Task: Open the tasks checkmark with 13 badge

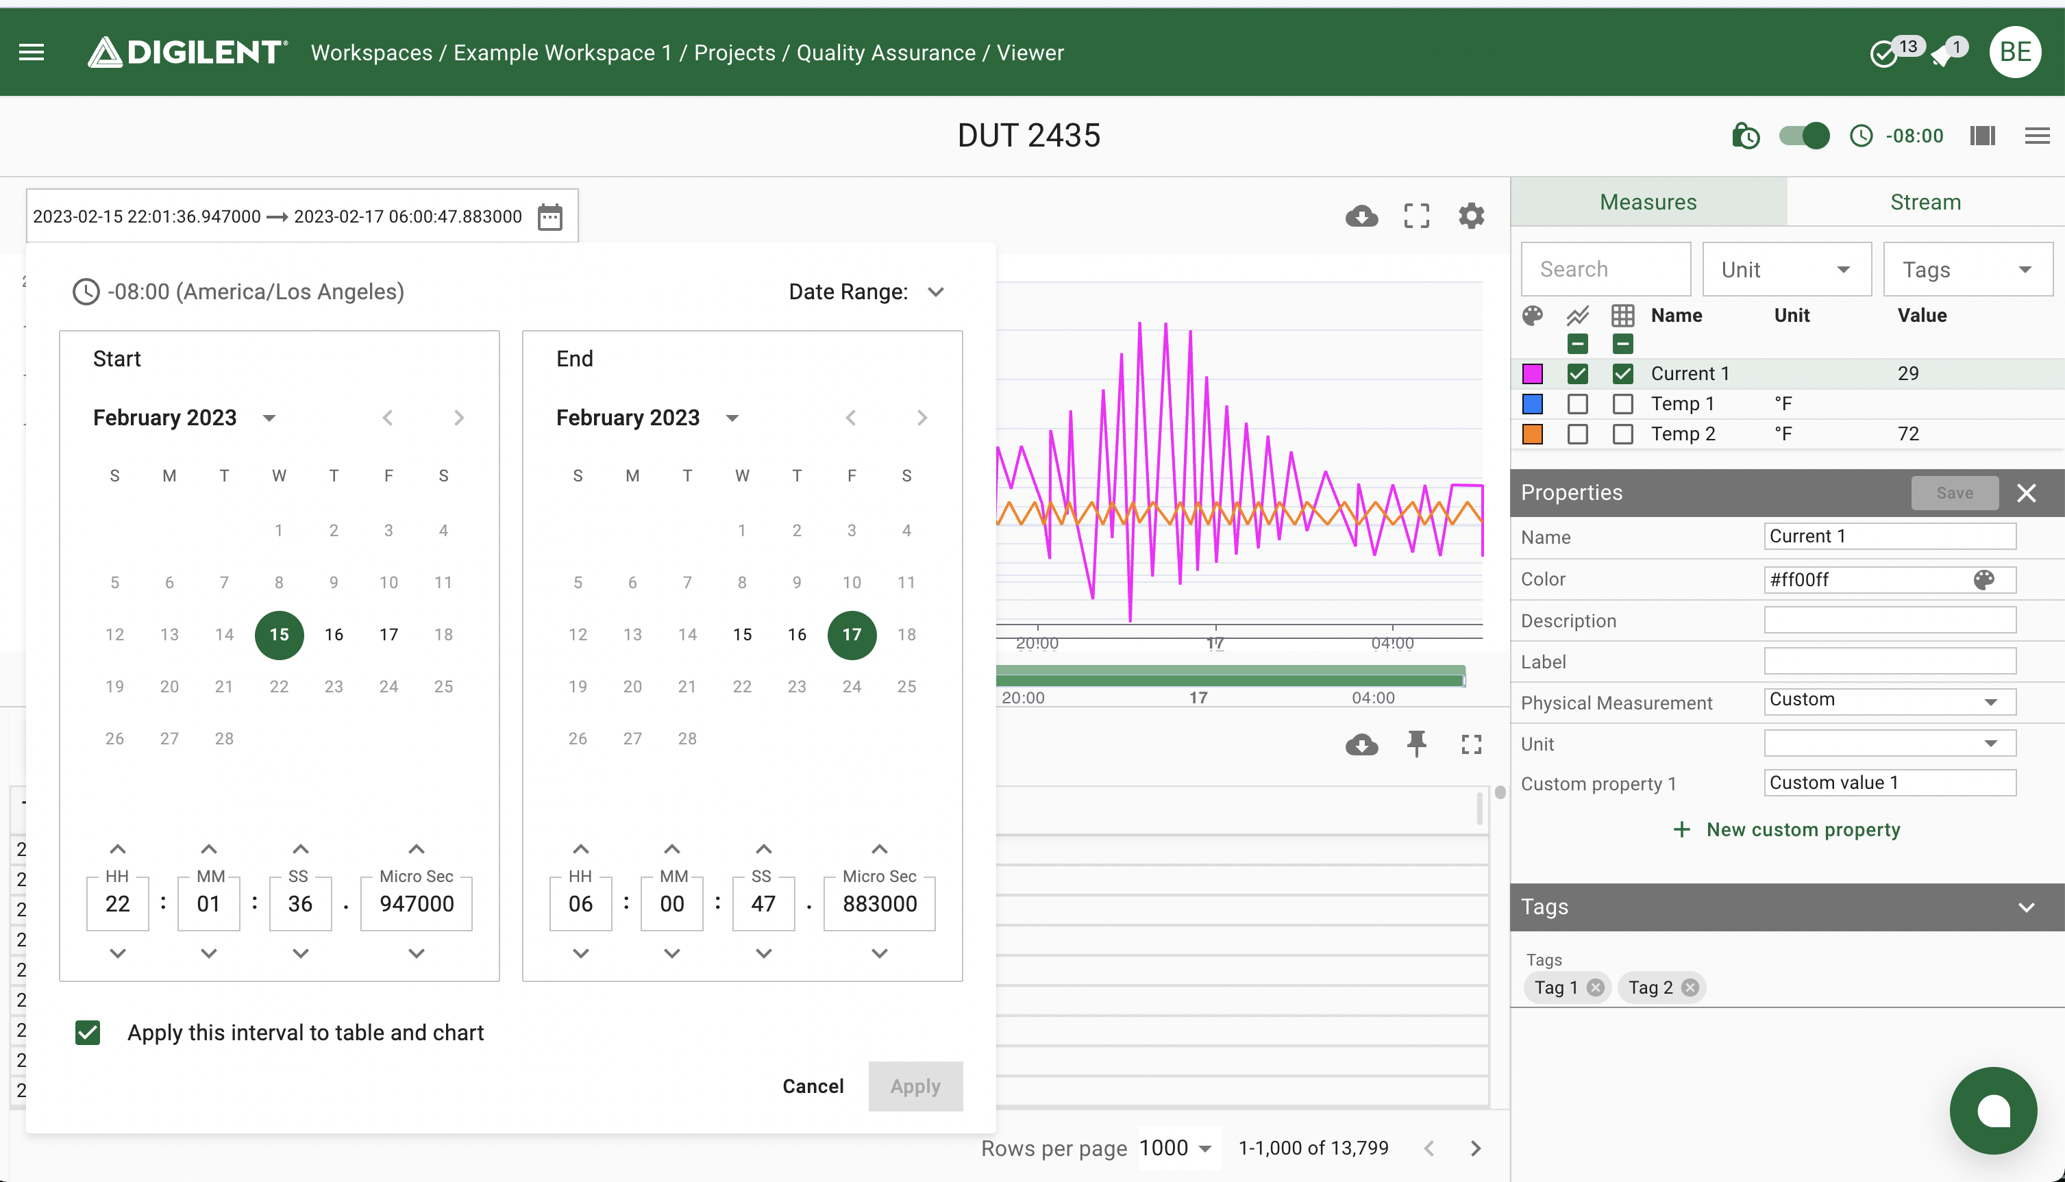Action: point(1884,54)
